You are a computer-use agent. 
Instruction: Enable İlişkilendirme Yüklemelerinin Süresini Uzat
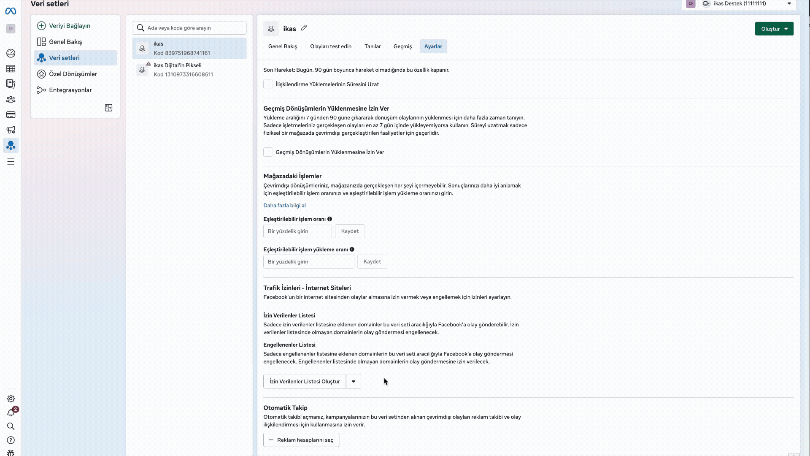point(268,84)
